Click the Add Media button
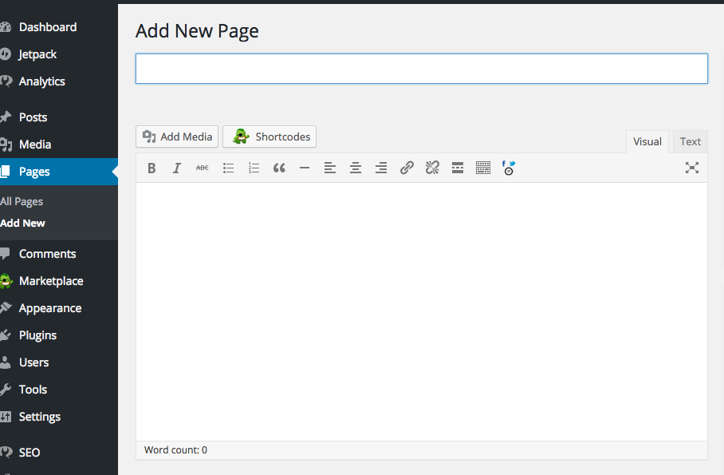This screenshot has width=724, height=475. (177, 137)
